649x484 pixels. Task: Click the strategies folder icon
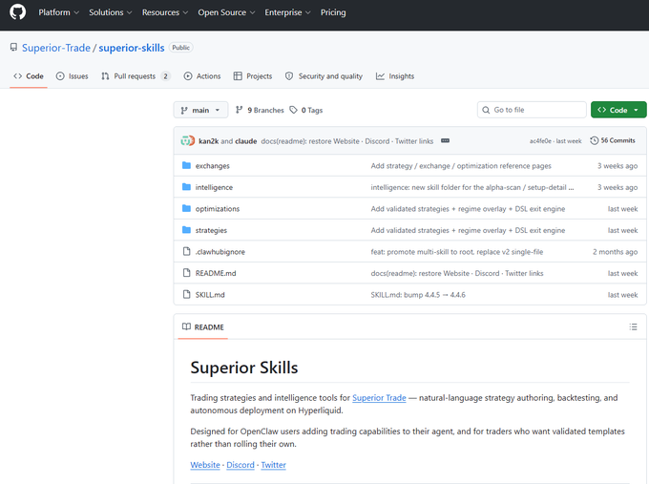coord(187,230)
